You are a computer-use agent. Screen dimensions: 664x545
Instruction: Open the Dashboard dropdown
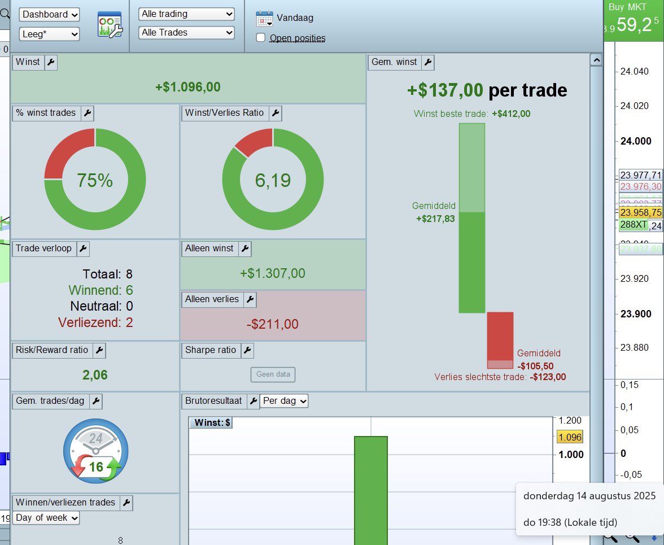49,14
